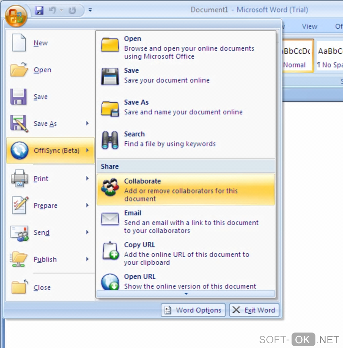This screenshot has width=343, height=348.
Task: Click the 'Open' label in left menu
Action: pyautogui.click(x=42, y=70)
